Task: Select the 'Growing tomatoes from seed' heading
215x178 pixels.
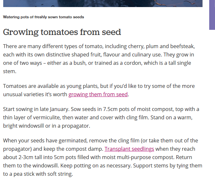Action: click(x=62, y=32)
